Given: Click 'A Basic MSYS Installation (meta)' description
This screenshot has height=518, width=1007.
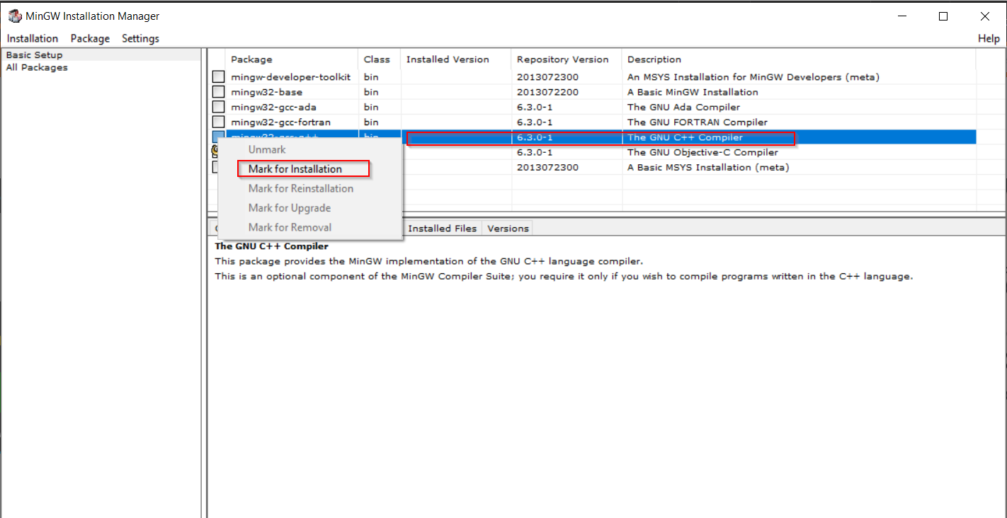Looking at the screenshot, I should point(708,168).
